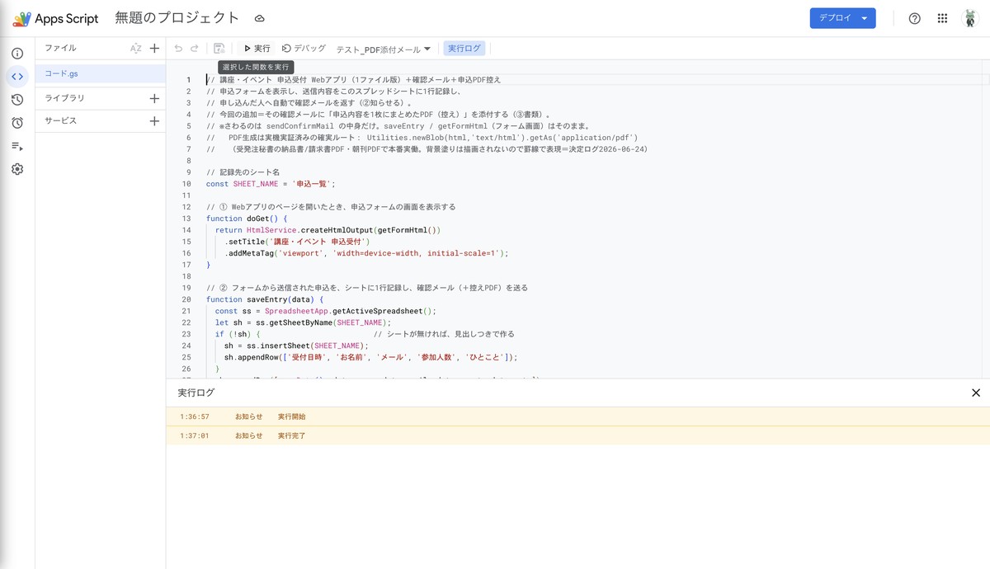This screenshot has width=990, height=569.
Task: Select コード.gs file in file list
Action: pyautogui.click(x=100, y=73)
